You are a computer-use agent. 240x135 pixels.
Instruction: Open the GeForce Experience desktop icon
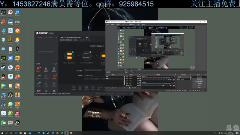click(x=3, y=59)
